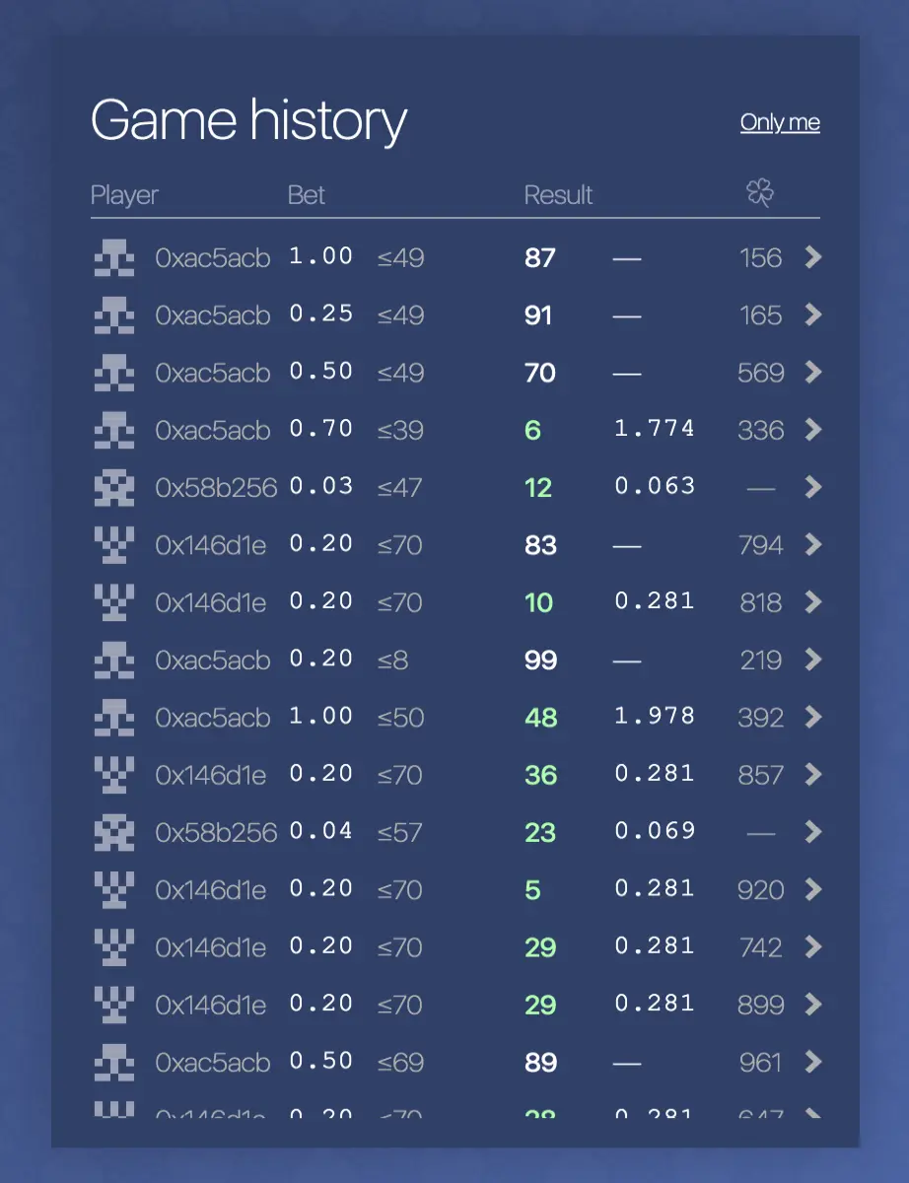909x1183 pixels.
Task: Click avatar in row with lucky number 857
Action: 114,775
